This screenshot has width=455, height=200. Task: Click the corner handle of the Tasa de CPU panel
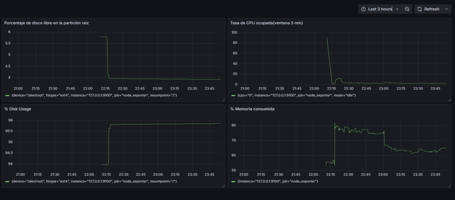pyautogui.click(x=449, y=100)
